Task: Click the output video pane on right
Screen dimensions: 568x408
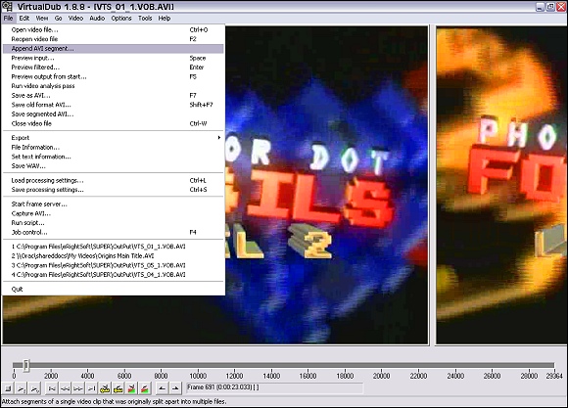Action: pos(501,185)
